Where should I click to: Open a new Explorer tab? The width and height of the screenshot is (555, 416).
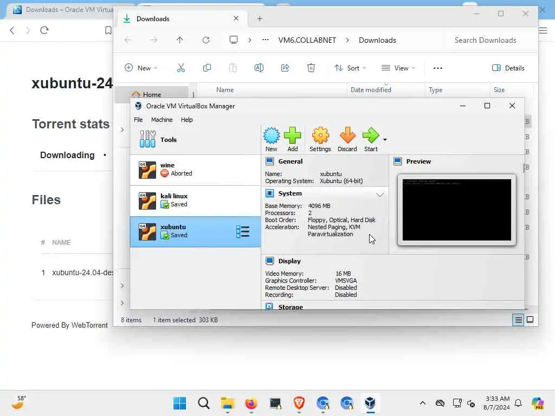click(260, 19)
